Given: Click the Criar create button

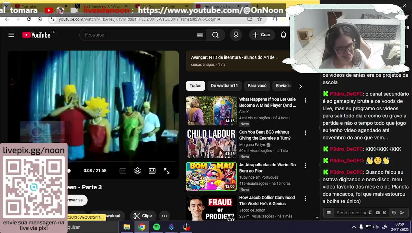Looking at the screenshot, I should point(262,35).
